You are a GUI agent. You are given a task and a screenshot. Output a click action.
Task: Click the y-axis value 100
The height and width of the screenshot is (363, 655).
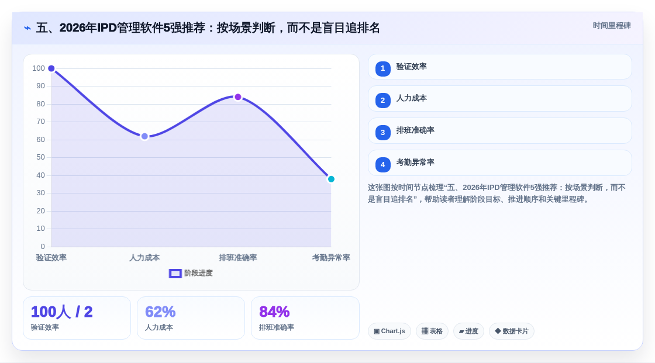(x=39, y=68)
